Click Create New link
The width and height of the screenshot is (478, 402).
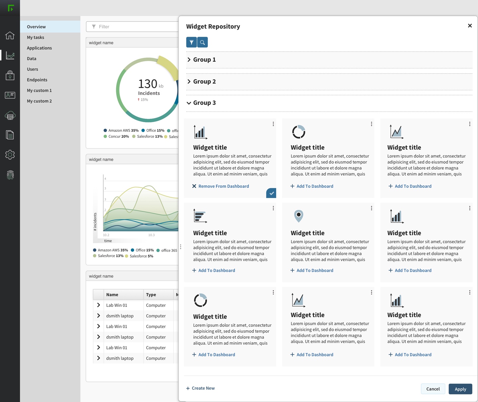click(200, 388)
